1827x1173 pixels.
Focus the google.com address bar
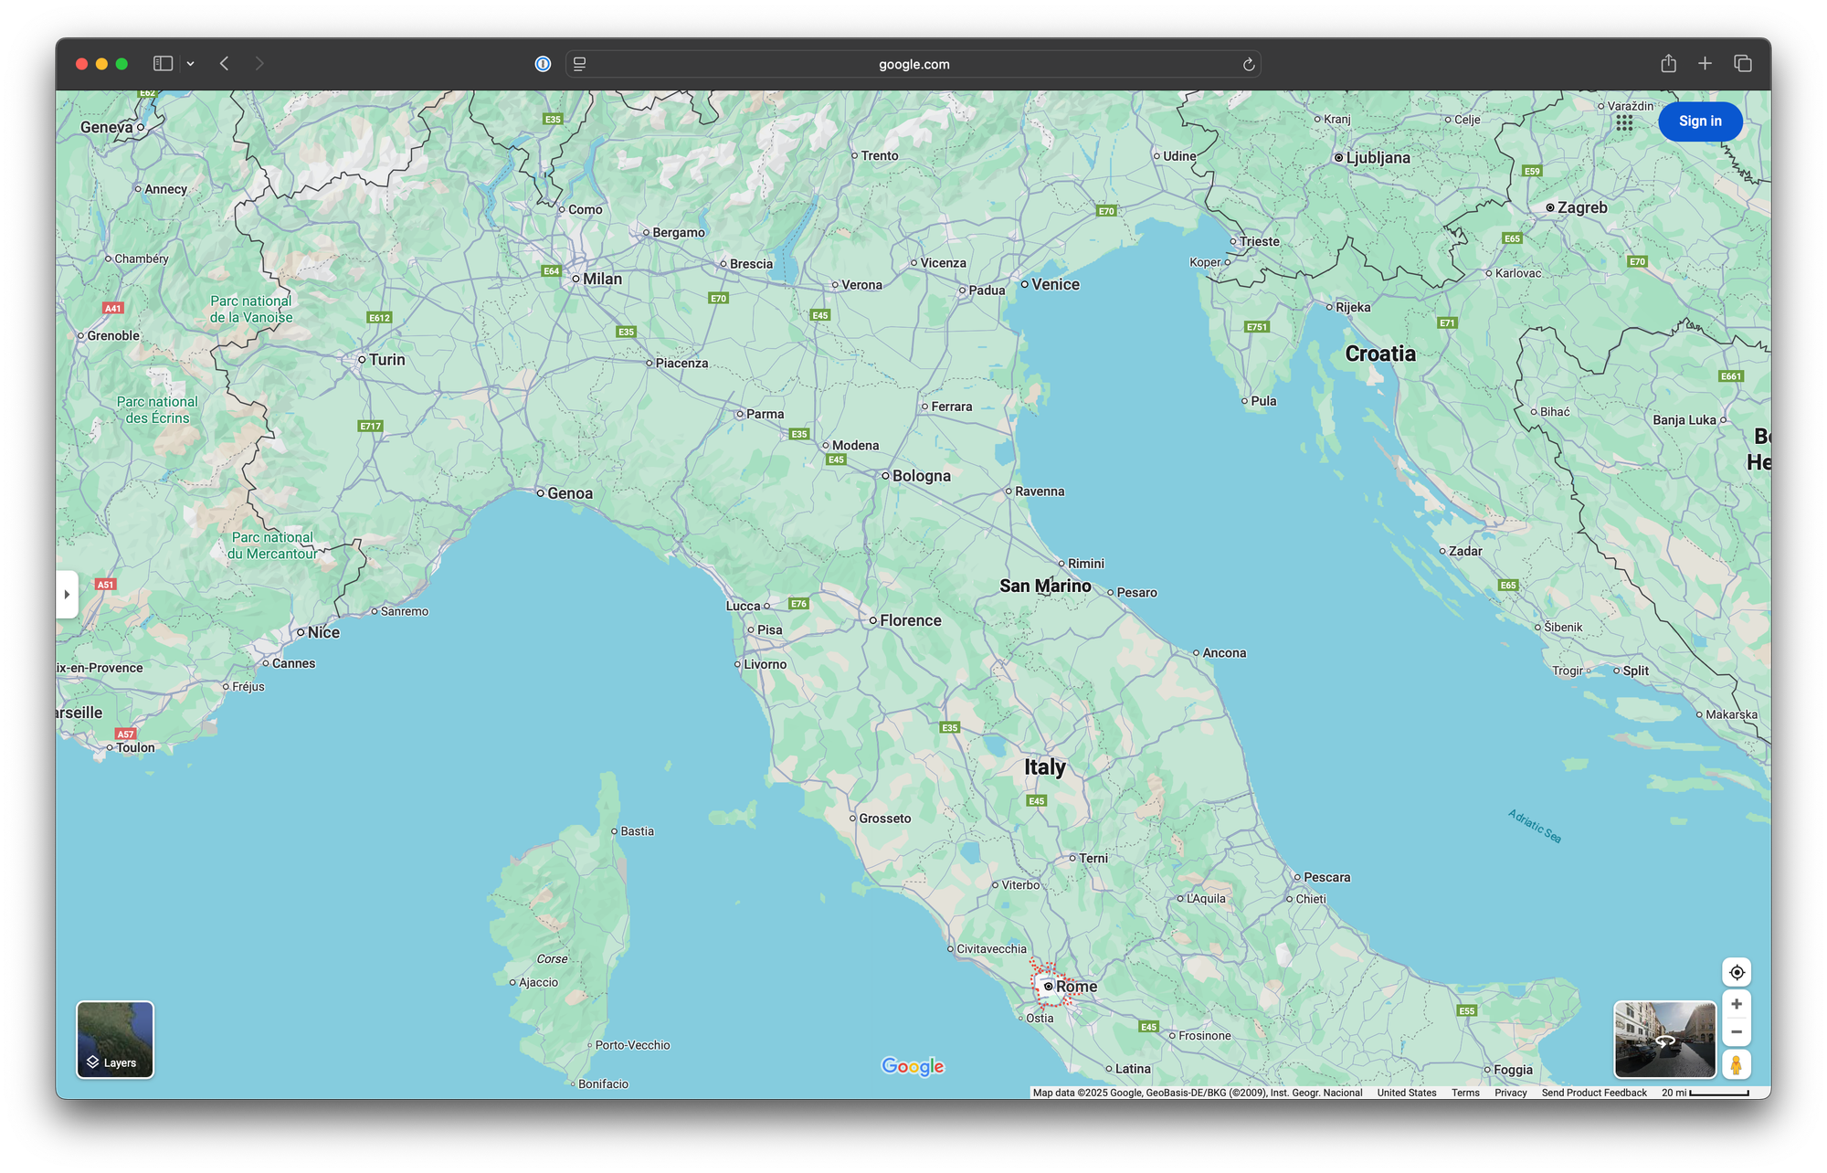point(913,64)
